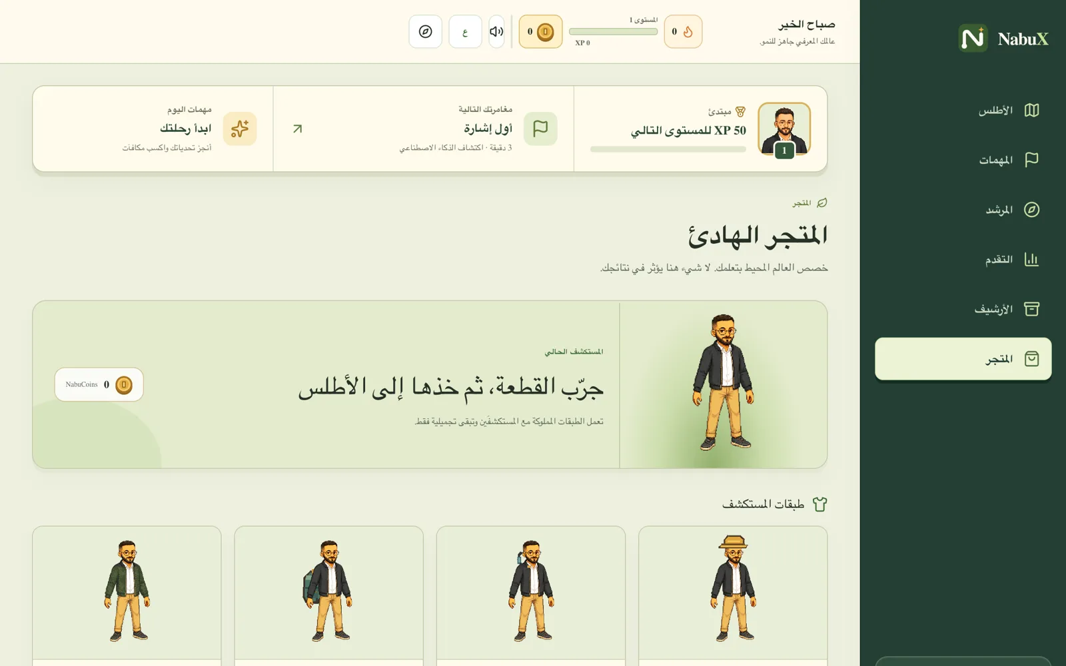Click the NabuCoins balance pill
Viewport: 1066px width, 666px height.
[x=99, y=384]
